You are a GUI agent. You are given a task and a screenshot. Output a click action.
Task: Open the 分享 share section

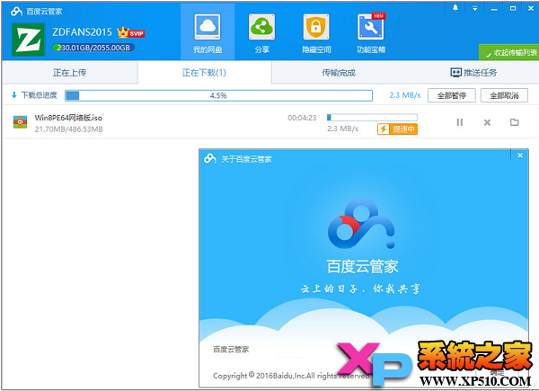click(x=261, y=33)
